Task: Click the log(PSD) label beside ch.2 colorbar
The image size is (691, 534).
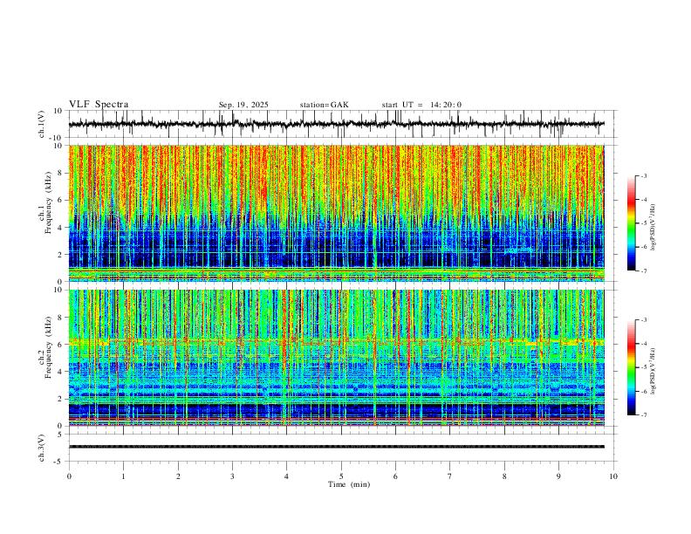Action: click(653, 372)
